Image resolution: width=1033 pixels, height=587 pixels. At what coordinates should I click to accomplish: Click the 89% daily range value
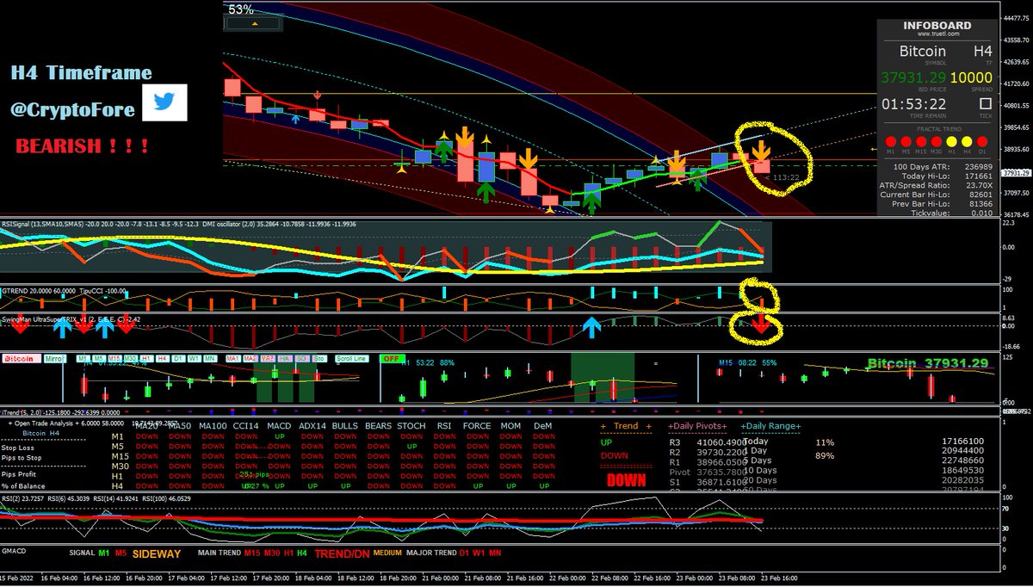pyautogui.click(x=823, y=456)
